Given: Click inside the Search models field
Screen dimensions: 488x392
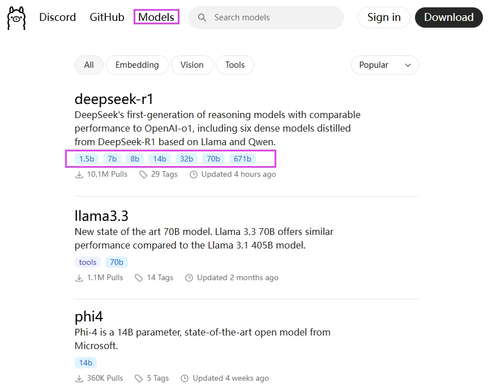Looking at the screenshot, I should click(x=266, y=18).
